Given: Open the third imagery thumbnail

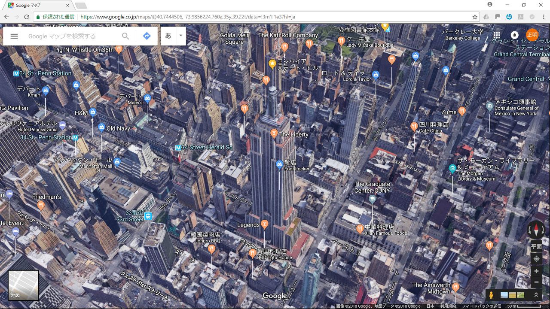Looking at the screenshot, I should (x=520, y=295).
